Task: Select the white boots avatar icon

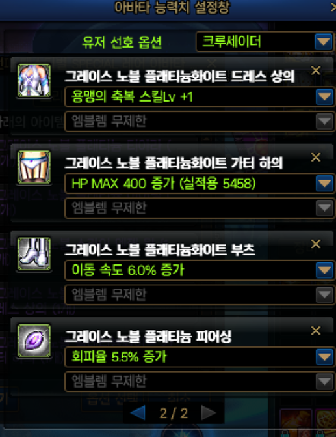Action: (34, 253)
